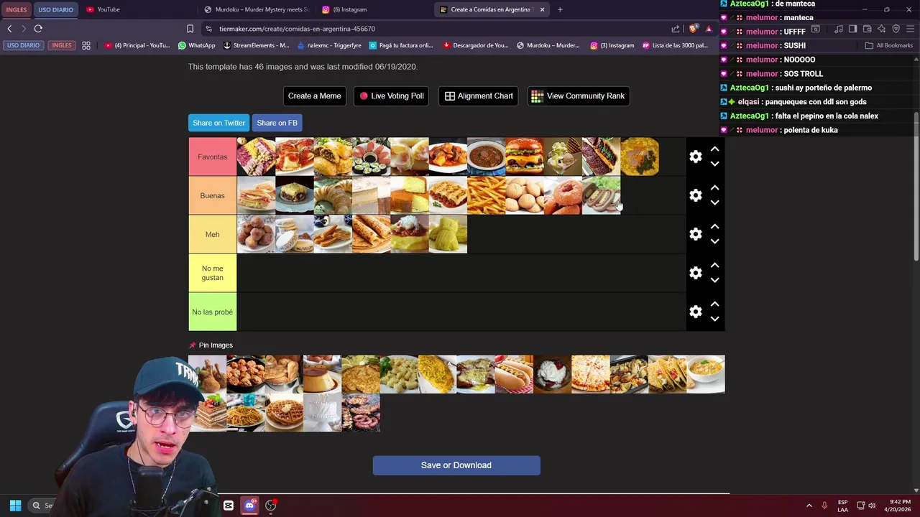Screen dimensions: 920x517
Task: Move No las probé row up
Action: click(x=714, y=304)
